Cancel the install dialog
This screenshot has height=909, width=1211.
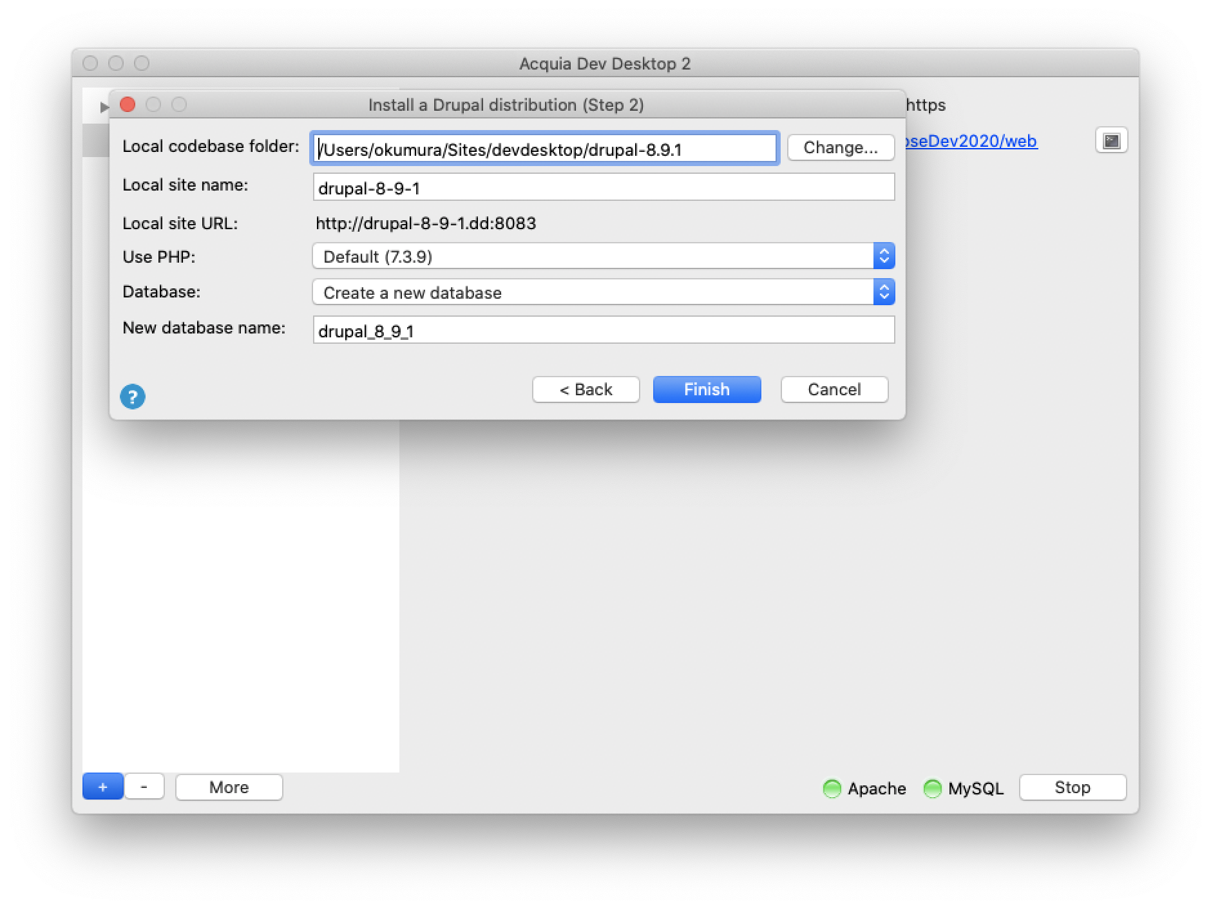click(834, 389)
